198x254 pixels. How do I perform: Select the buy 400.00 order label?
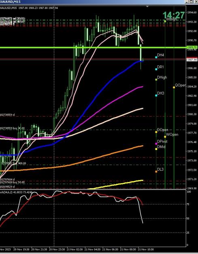click(x=13, y=163)
